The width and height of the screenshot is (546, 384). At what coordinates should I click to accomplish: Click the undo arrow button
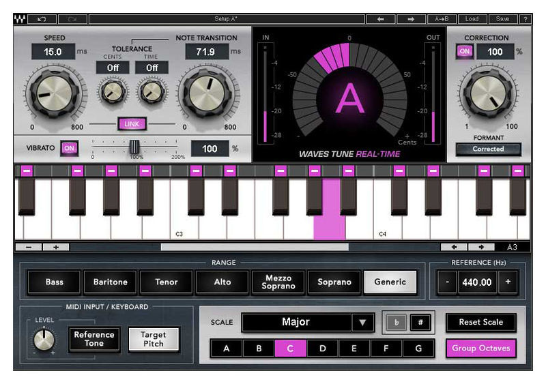(x=42, y=19)
